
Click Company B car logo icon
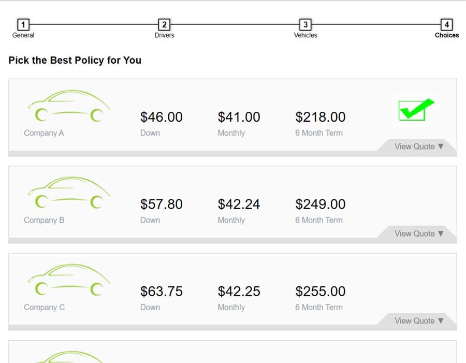68,194
